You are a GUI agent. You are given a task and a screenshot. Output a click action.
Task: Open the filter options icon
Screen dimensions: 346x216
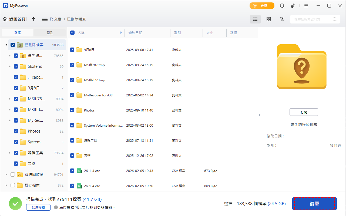(282, 19)
